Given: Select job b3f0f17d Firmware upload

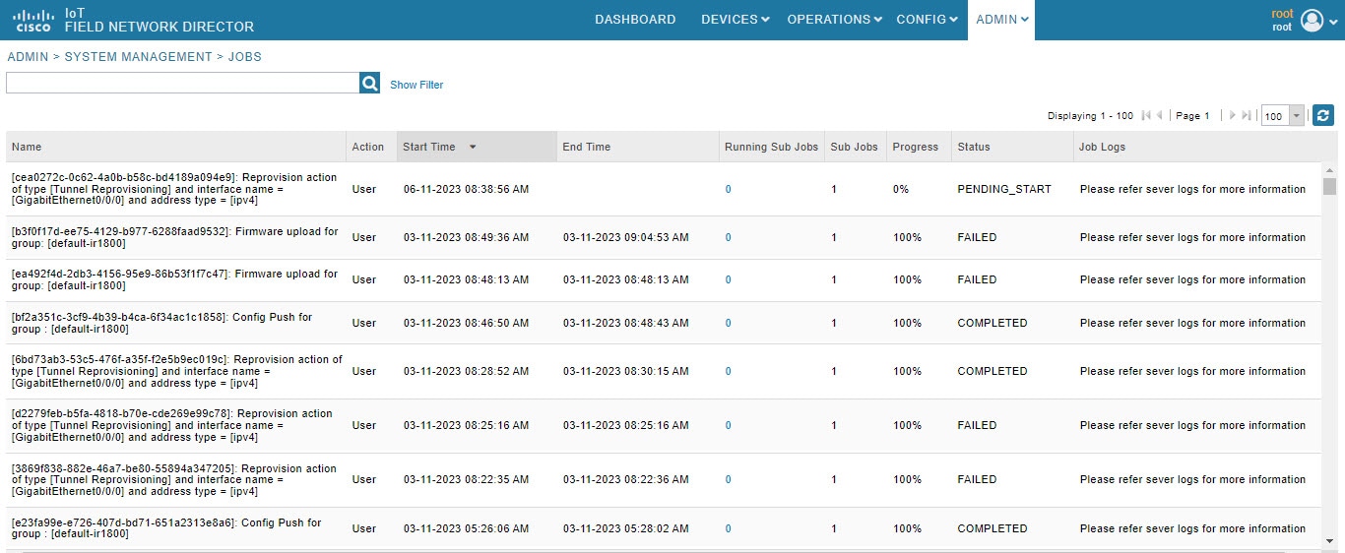Looking at the screenshot, I should click(x=175, y=237).
